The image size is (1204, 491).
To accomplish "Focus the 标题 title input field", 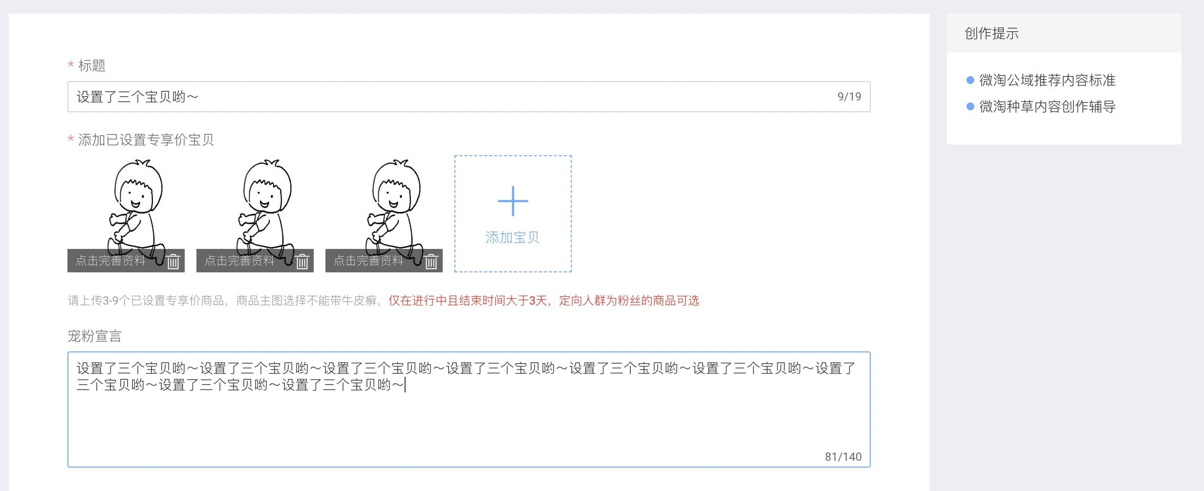I will click(469, 97).
